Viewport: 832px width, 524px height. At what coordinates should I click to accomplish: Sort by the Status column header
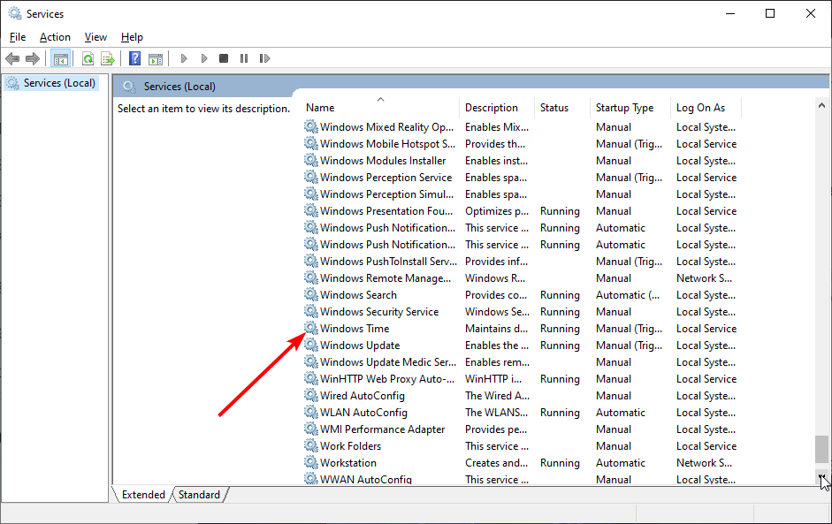click(x=562, y=108)
